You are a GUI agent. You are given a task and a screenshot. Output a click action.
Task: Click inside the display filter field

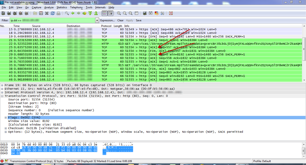[54, 21]
